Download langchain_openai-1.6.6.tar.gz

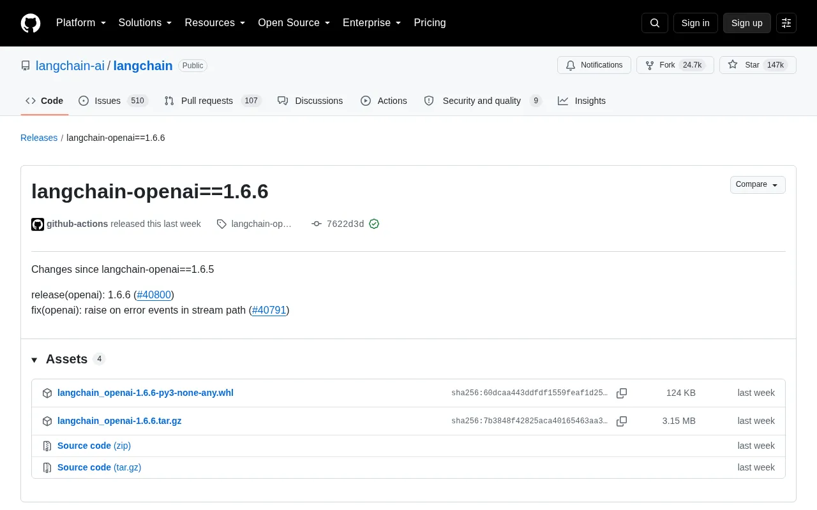click(119, 421)
